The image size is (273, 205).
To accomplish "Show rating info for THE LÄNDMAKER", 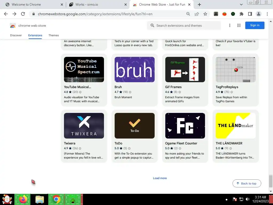I will click(x=231, y=148).
